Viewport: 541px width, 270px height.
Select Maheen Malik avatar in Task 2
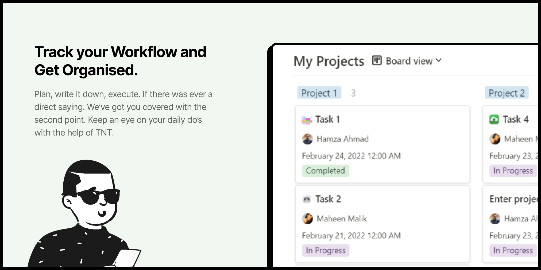point(307,219)
